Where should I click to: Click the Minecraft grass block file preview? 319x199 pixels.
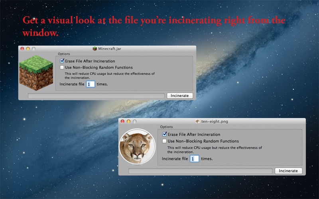(x=36, y=73)
